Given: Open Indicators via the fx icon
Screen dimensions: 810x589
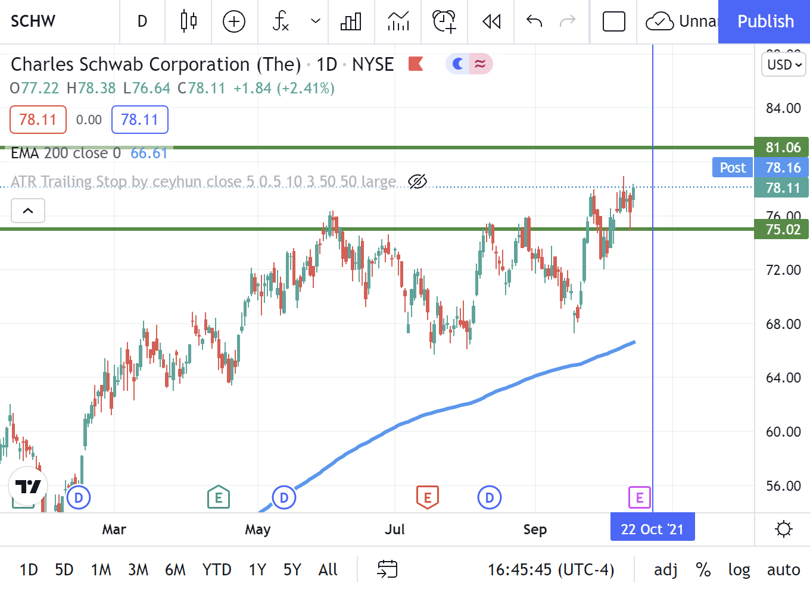Looking at the screenshot, I should [x=281, y=21].
